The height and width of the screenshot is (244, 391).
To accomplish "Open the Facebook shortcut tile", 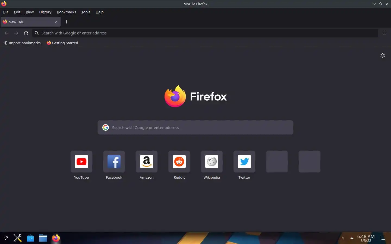I will click(x=114, y=162).
